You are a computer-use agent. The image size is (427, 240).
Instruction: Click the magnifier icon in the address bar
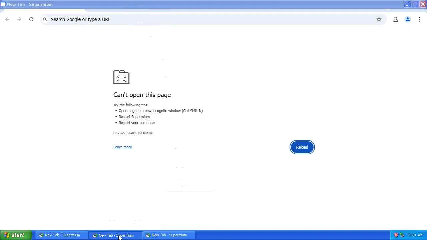click(x=45, y=19)
